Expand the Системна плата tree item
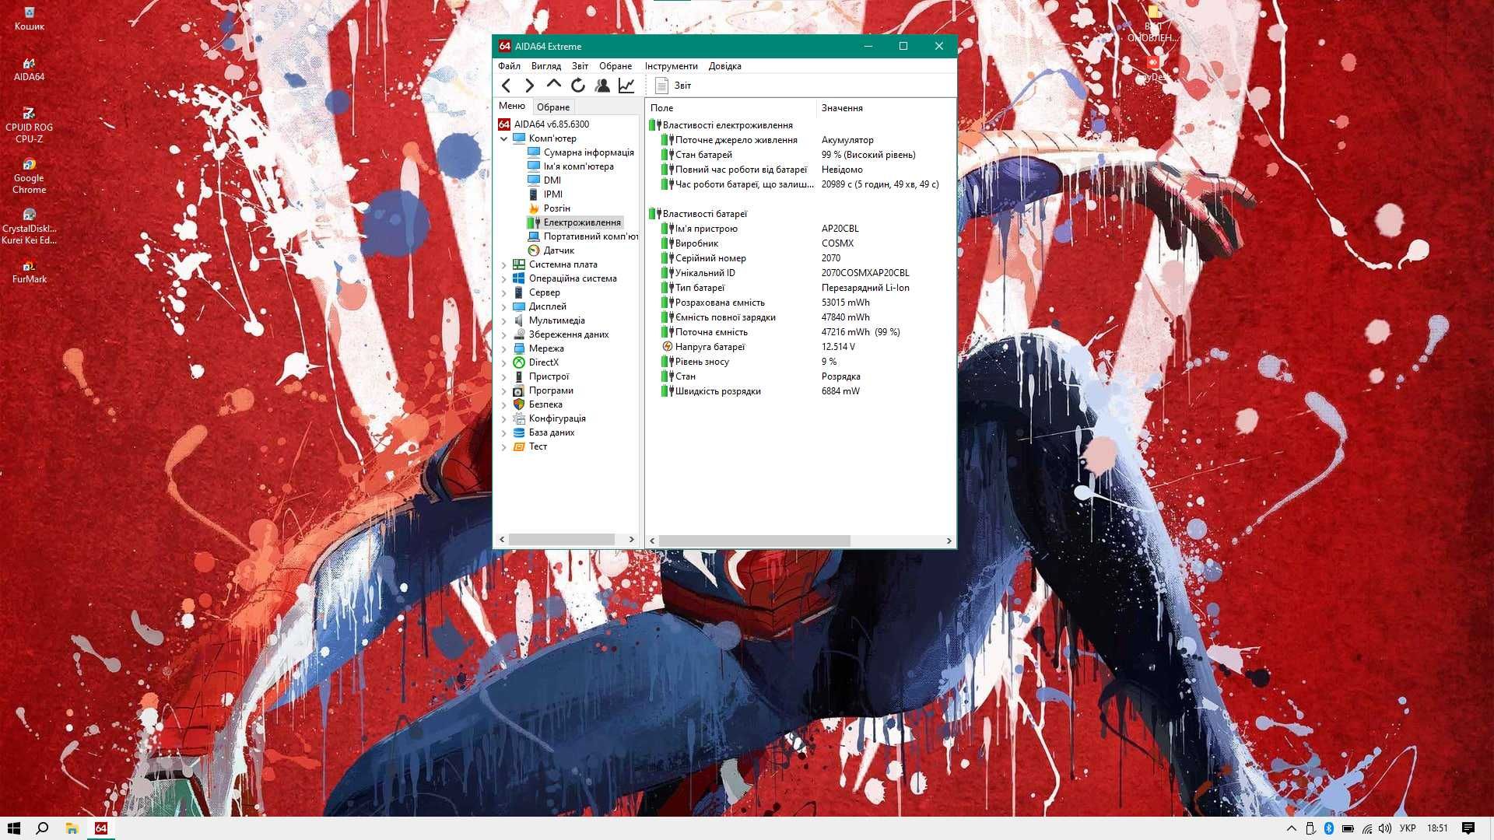The image size is (1494, 840). coord(505,264)
